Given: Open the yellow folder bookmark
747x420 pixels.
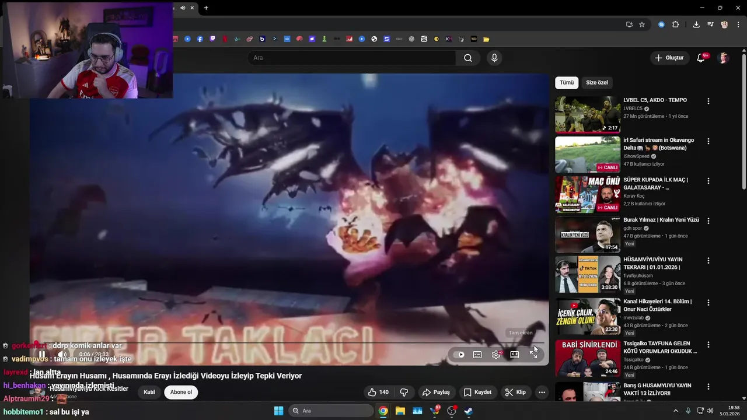Looking at the screenshot, I should pyautogui.click(x=486, y=39).
